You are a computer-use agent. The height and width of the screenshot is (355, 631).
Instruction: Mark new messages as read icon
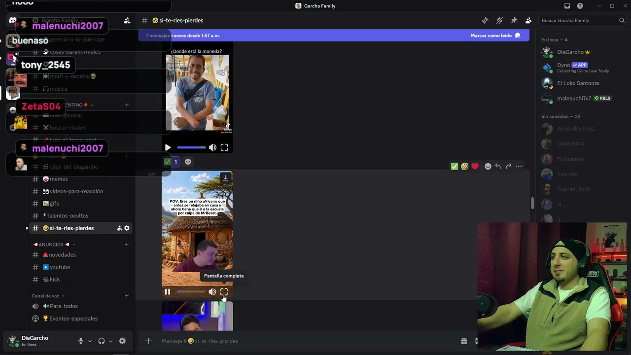pos(518,35)
